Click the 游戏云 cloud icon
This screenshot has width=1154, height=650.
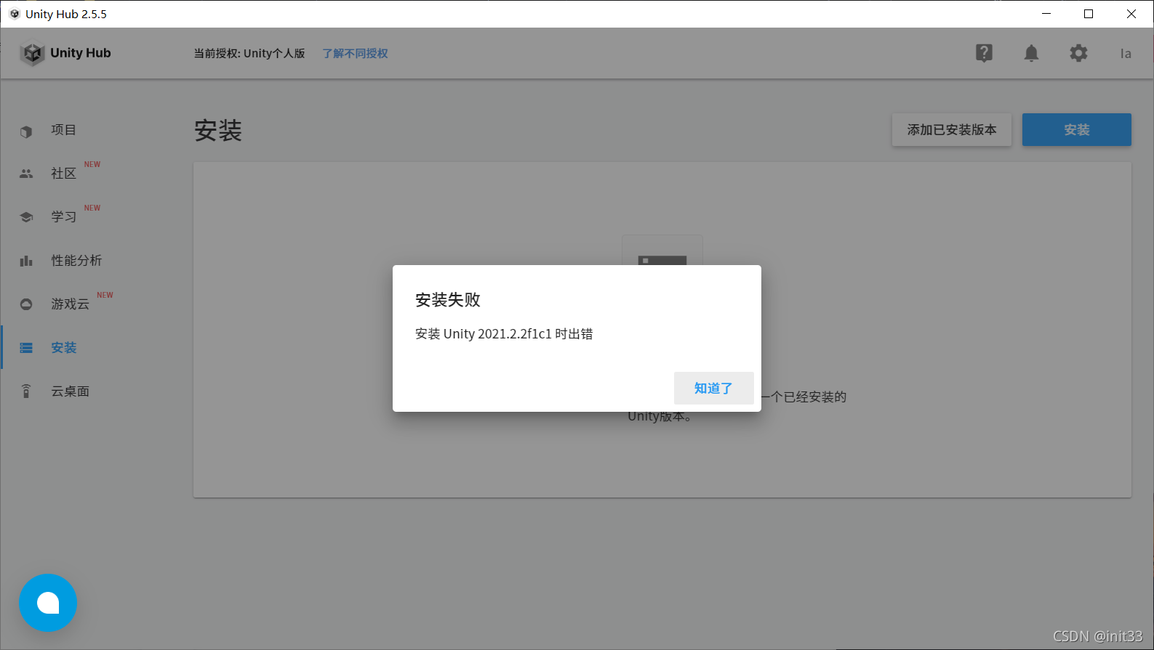point(26,304)
